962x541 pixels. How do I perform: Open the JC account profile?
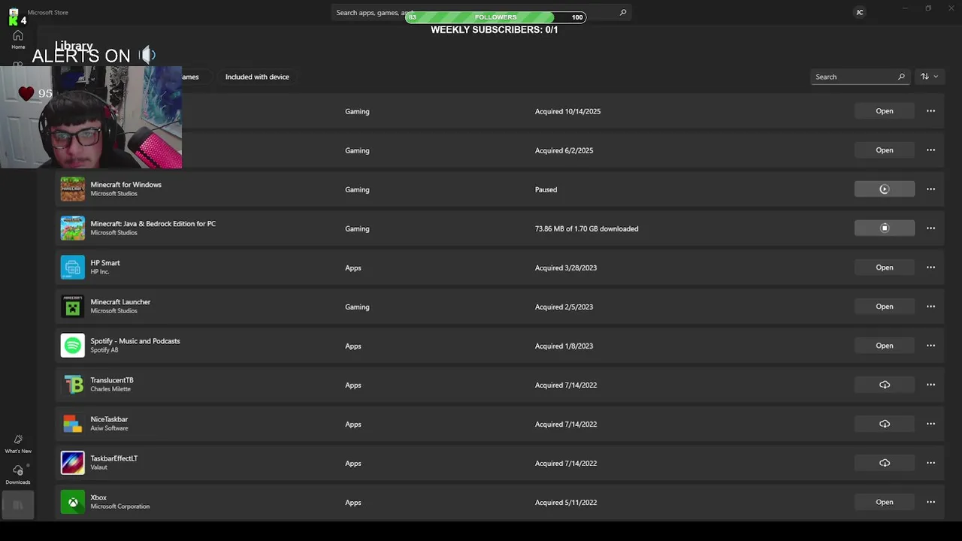coord(860,12)
